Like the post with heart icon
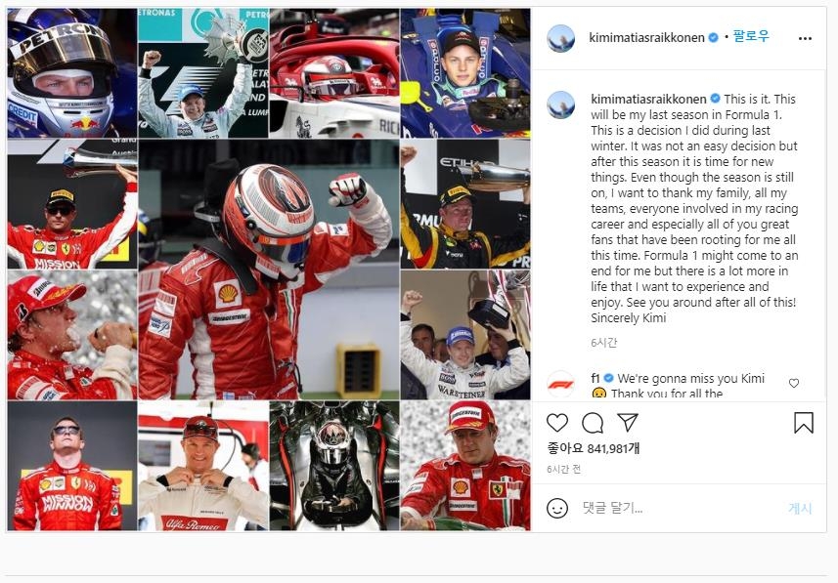Viewport: 838px width, 583px height. tap(557, 423)
